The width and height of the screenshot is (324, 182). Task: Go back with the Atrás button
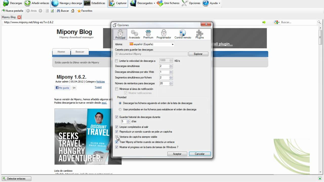[32, 11]
